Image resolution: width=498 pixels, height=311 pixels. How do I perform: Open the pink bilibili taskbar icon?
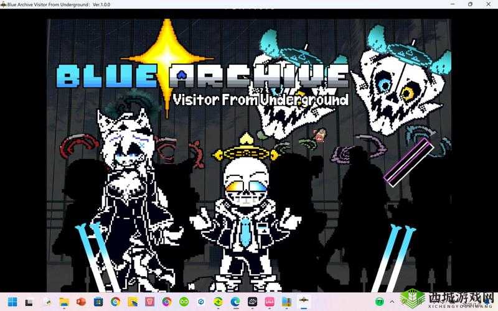[270, 302]
